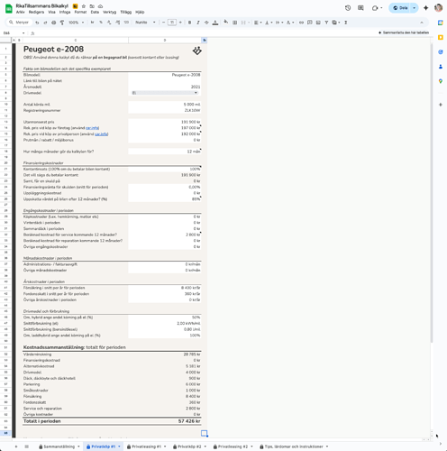The height and width of the screenshot is (451, 447).
Task: Decrease font size with minus
Action: coord(163,23)
